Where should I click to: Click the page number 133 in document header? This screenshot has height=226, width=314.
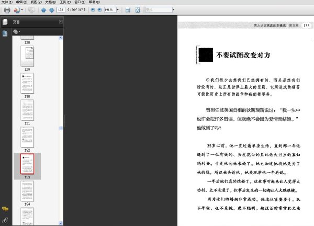point(306,26)
